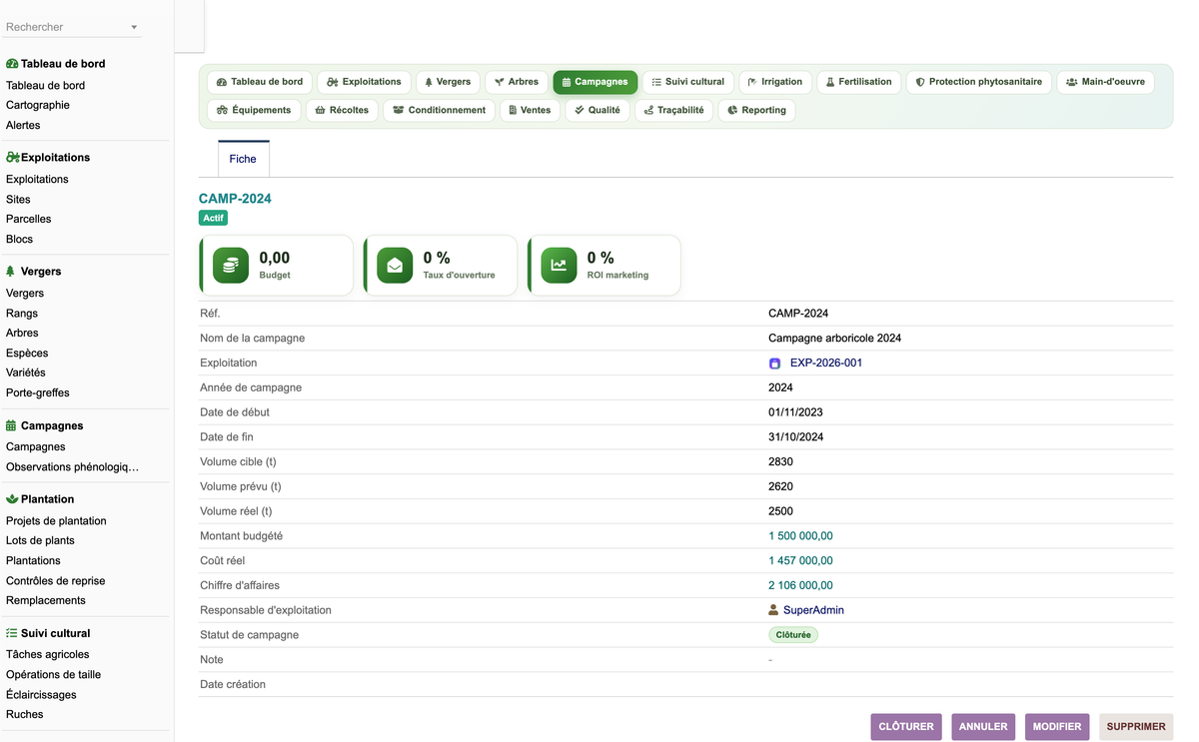The height and width of the screenshot is (742, 1199).
Task: Click the CAMP-2024 heading
Action: [235, 199]
